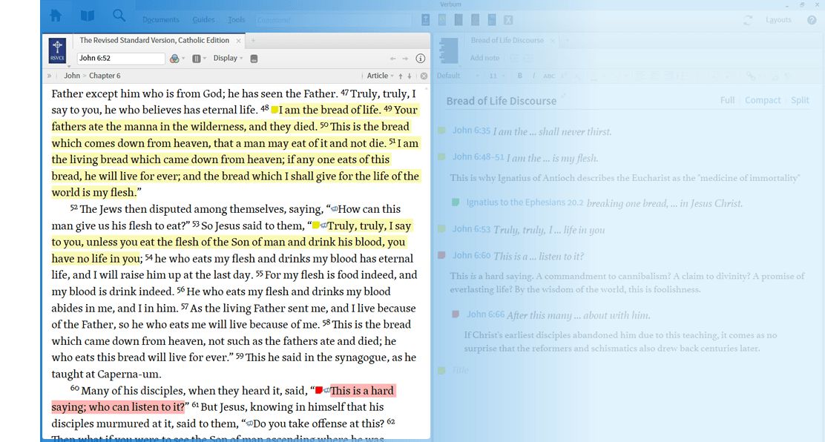
Task: Open the Display dropdown
Action: (228, 59)
